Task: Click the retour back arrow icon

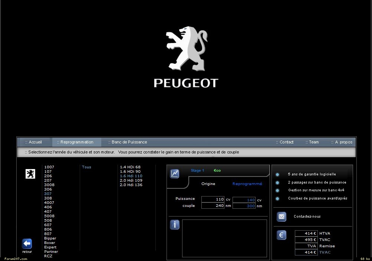Action: pos(27,244)
